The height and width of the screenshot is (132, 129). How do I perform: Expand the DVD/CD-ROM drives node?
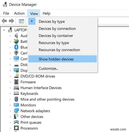[x=10, y=76]
